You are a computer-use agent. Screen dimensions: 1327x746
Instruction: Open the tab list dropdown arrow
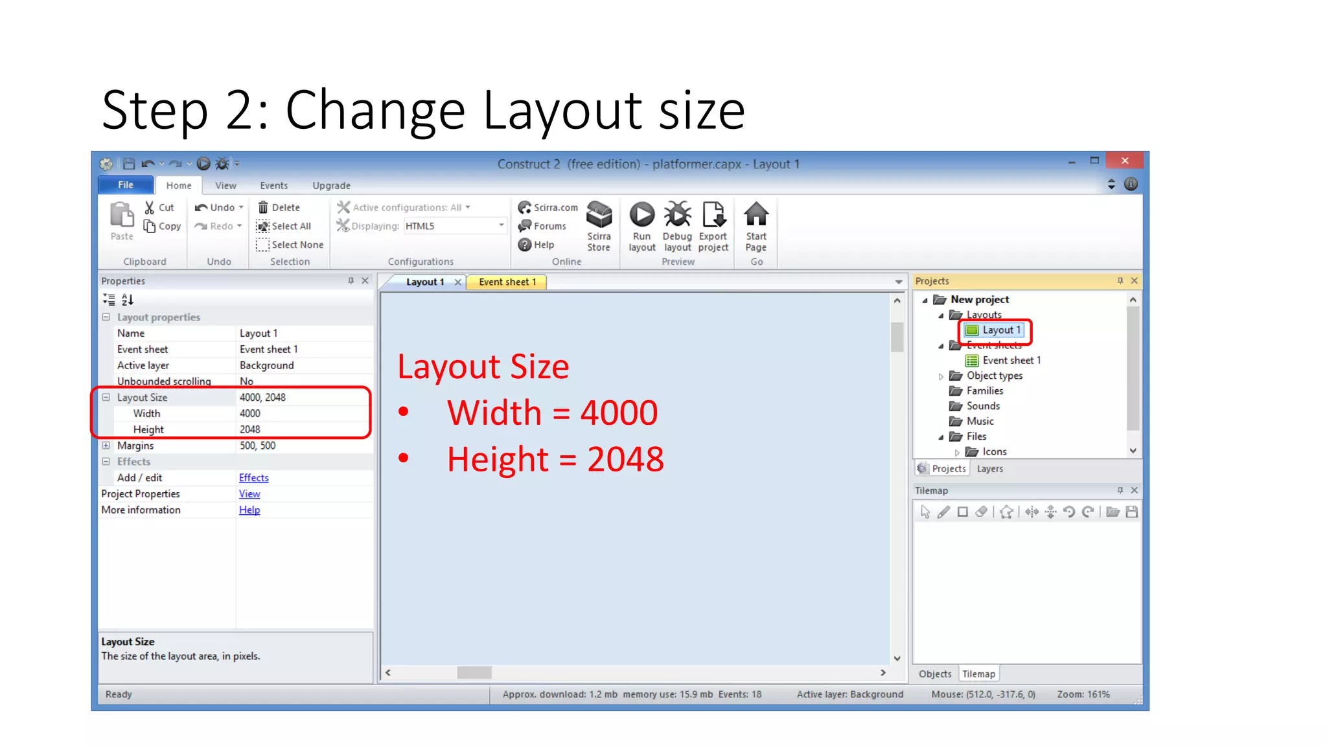[x=899, y=282]
